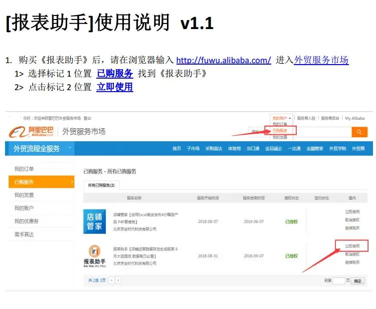Open the http://fuwu.alibaba.com/ hyperlink
This screenshot has height=309, width=376.
coord(224,60)
